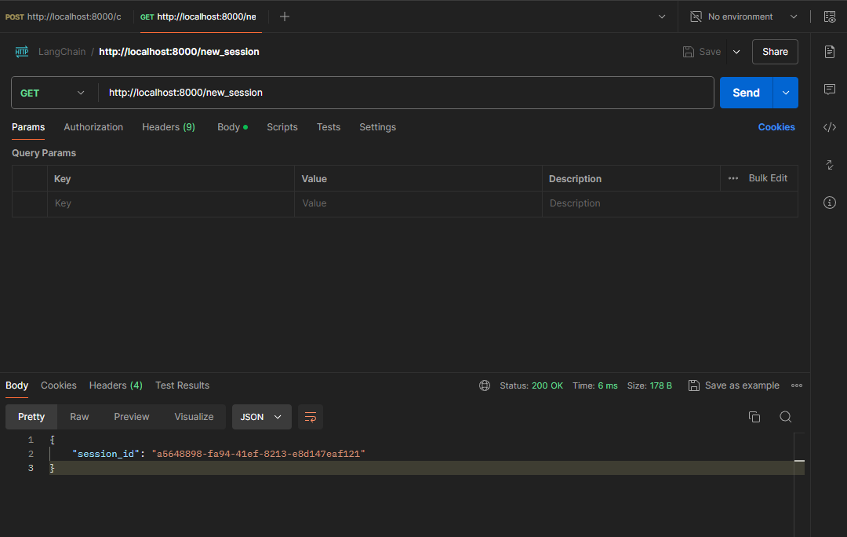Screen dimensions: 847x537
Task: Click the Send button
Action: click(x=746, y=93)
